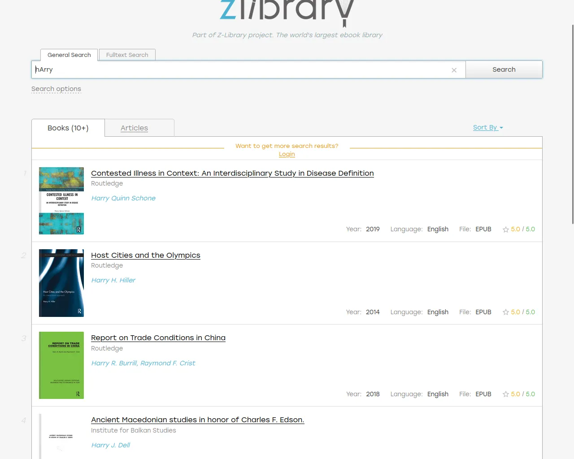The width and height of the screenshot is (574, 459).
Task: Click the Login link
Action: [x=287, y=154]
